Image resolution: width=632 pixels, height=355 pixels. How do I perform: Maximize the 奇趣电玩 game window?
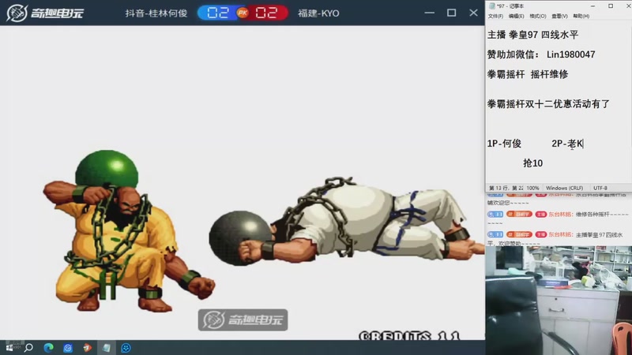click(451, 13)
